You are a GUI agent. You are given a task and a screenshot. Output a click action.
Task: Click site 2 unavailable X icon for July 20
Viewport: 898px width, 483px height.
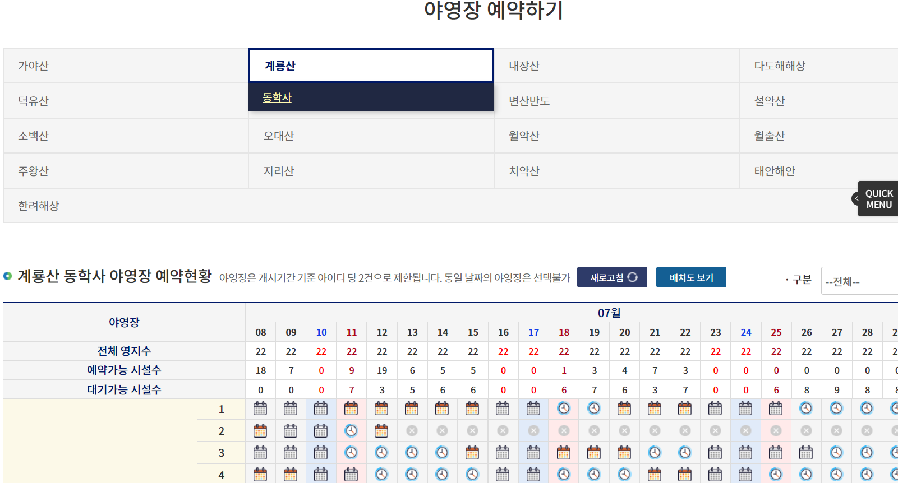pos(624,430)
